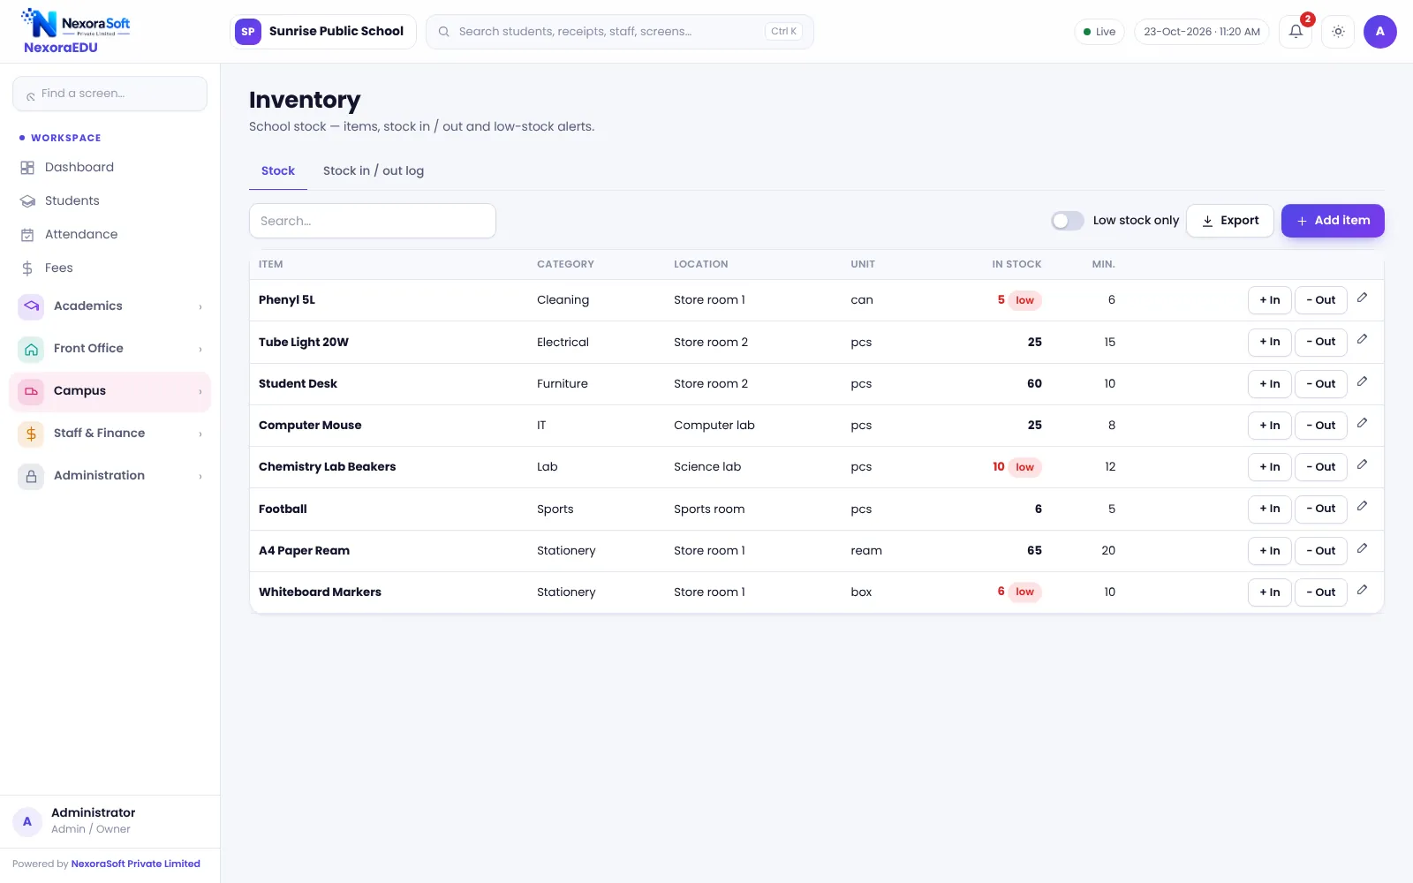This screenshot has height=883, width=1413.
Task: Edit Chemistry Lab Beakers item
Action: coord(1363,465)
